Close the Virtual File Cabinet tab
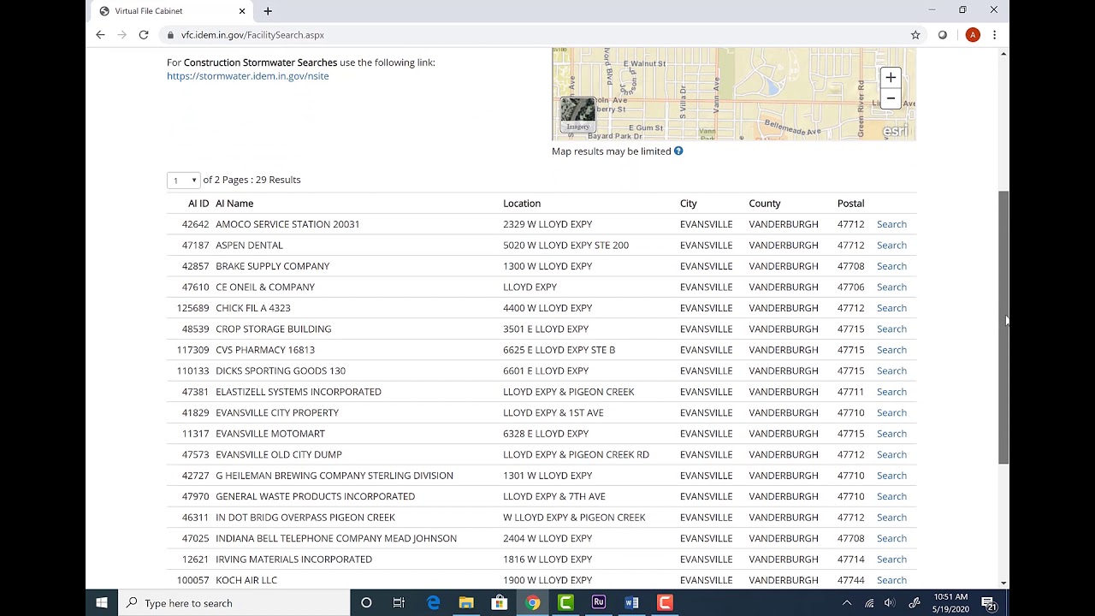Image resolution: width=1095 pixels, height=616 pixels. click(242, 11)
